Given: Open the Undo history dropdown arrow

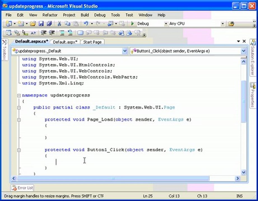Looking at the screenshot, I should pos(92,24).
